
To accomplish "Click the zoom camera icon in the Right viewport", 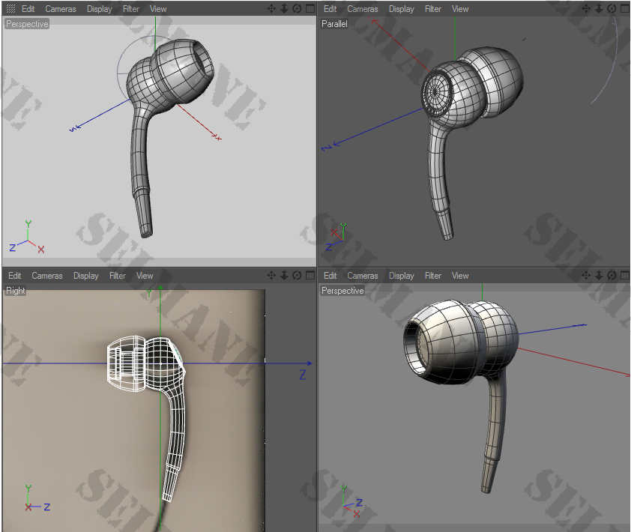I will point(284,275).
